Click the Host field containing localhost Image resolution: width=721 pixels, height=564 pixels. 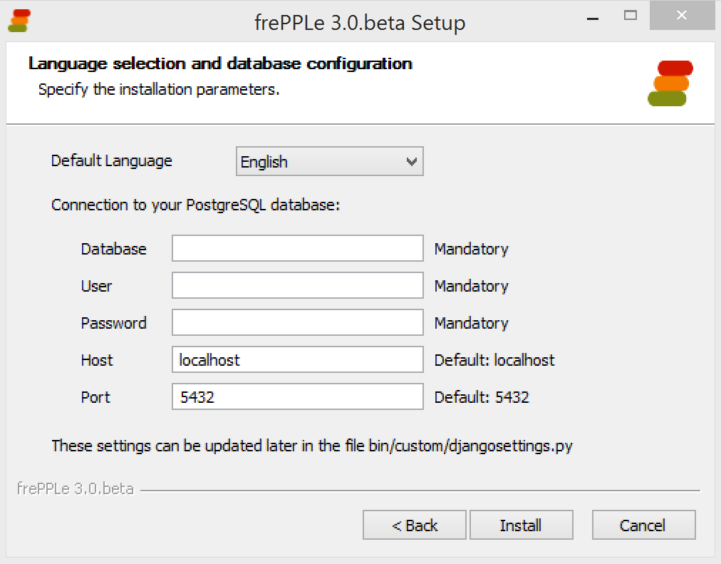298,360
